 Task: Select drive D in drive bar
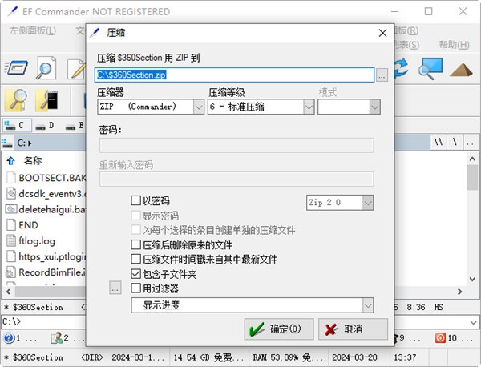[46, 125]
